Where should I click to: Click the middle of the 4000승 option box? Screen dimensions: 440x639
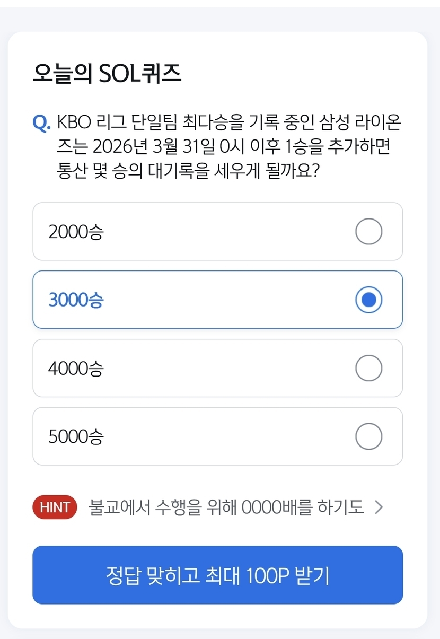[217, 369]
